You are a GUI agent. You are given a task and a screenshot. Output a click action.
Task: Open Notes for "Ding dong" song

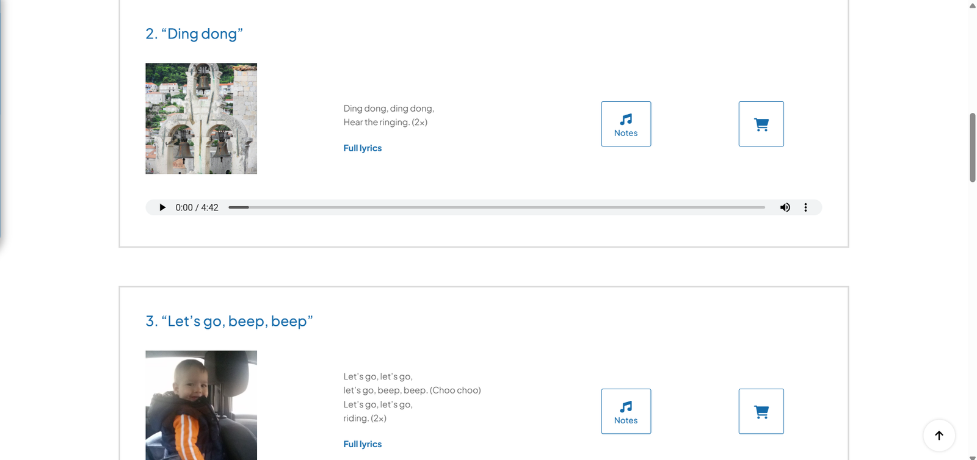[626, 124]
